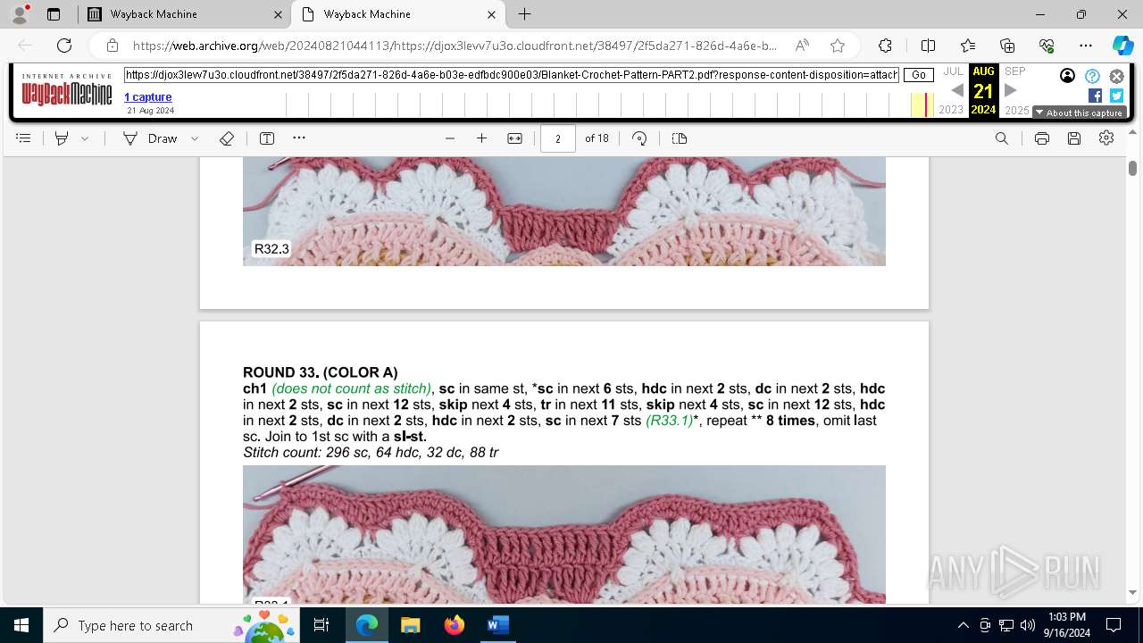Search inside the PDF document
1143x643 pixels.
(x=1002, y=138)
